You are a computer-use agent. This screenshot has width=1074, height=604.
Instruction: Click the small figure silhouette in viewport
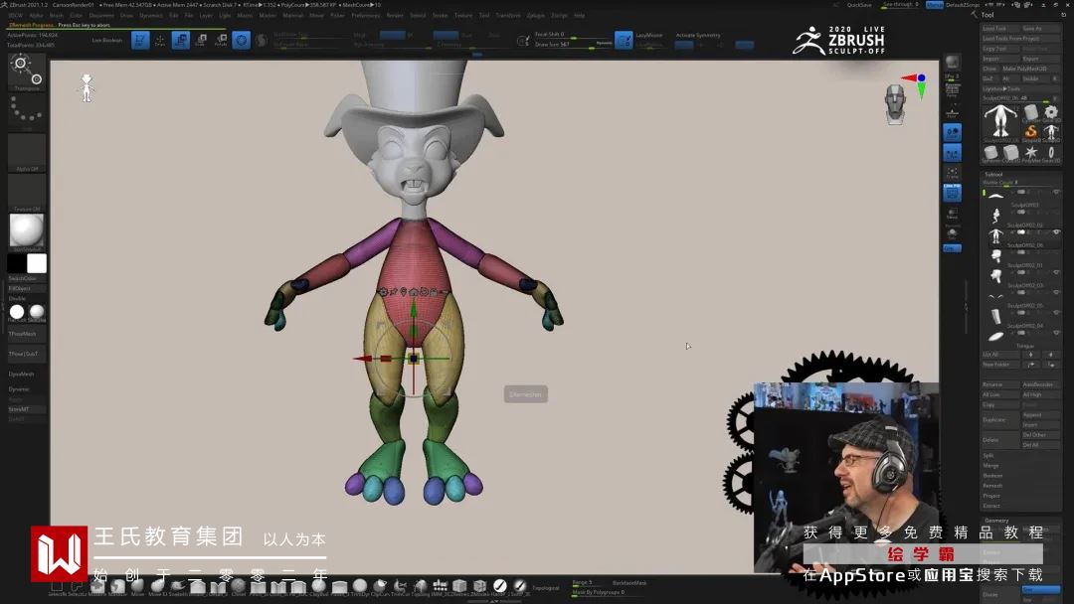pyautogui.click(x=87, y=88)
